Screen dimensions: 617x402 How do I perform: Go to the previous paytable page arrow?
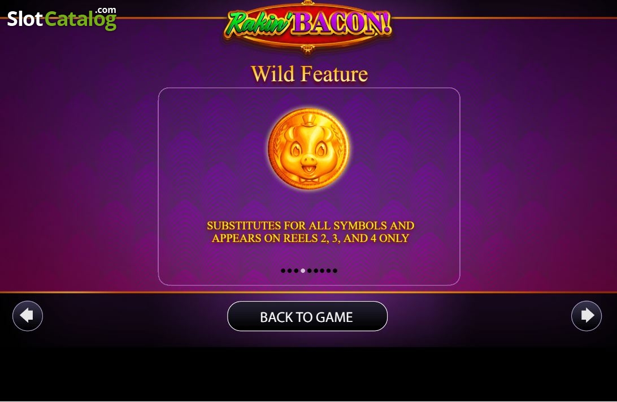[x=28, y=316]
